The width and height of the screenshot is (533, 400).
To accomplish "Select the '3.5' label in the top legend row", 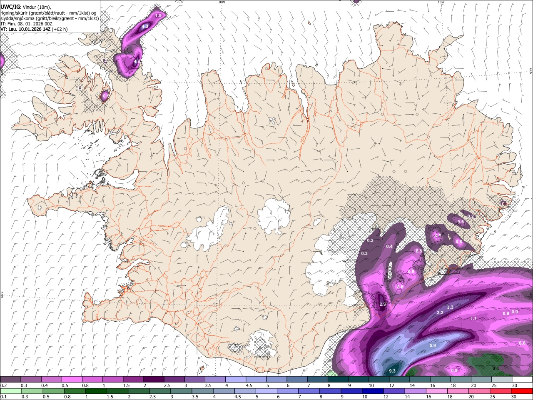I will point(208,385).
